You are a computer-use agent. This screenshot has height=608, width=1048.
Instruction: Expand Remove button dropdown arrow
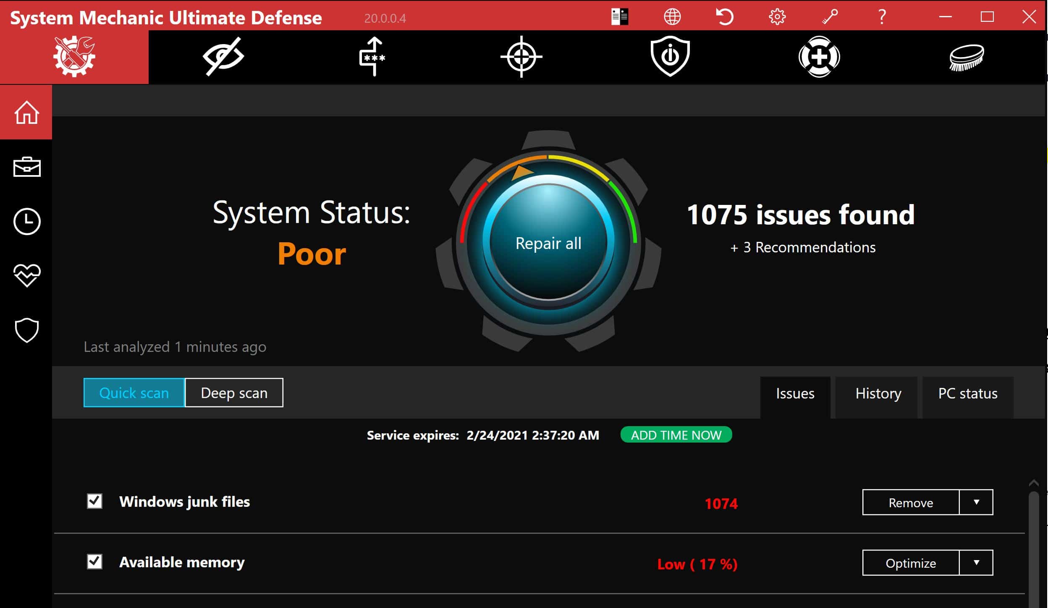click(976, 502)
